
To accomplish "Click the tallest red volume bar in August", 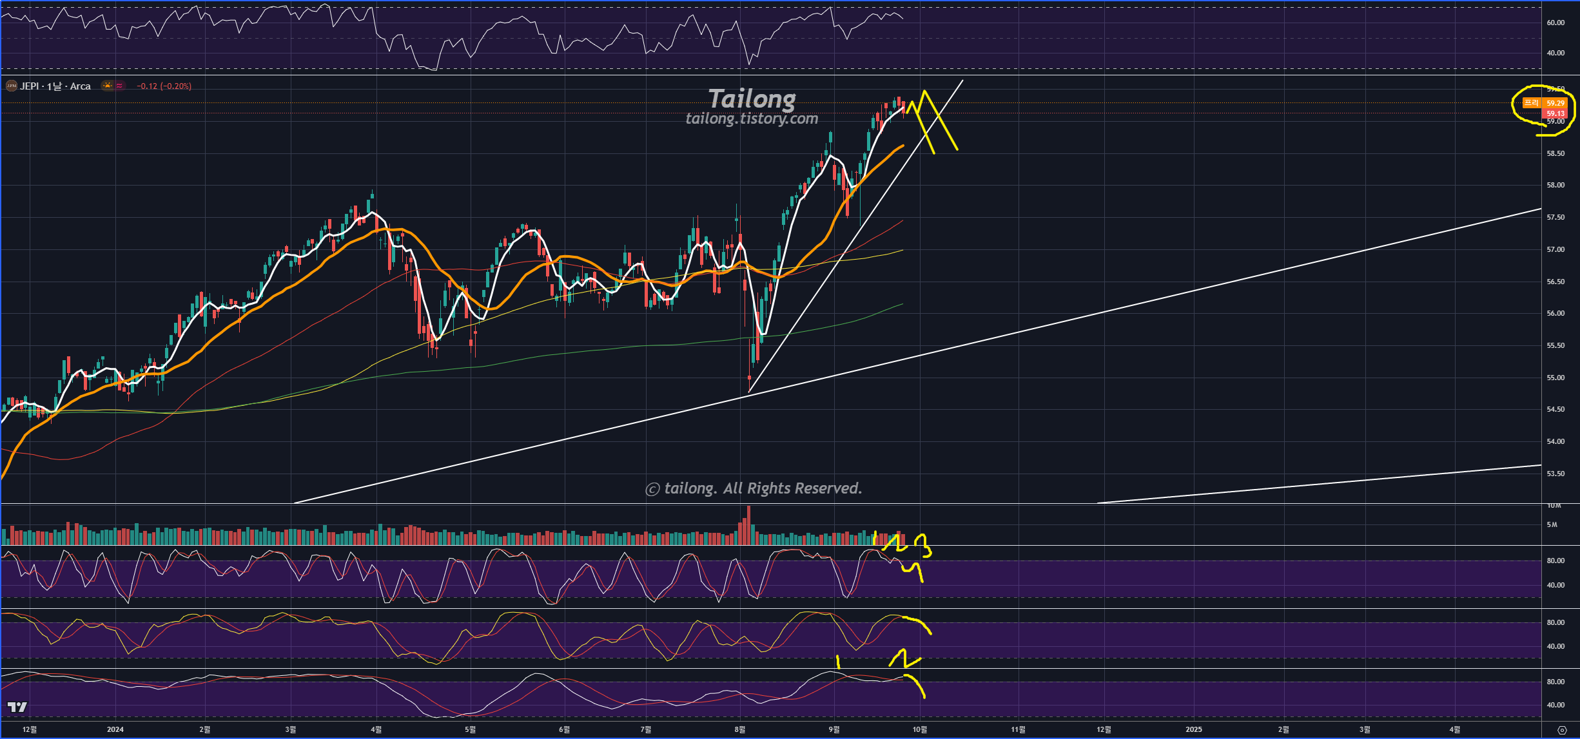I will coord(748,525).
